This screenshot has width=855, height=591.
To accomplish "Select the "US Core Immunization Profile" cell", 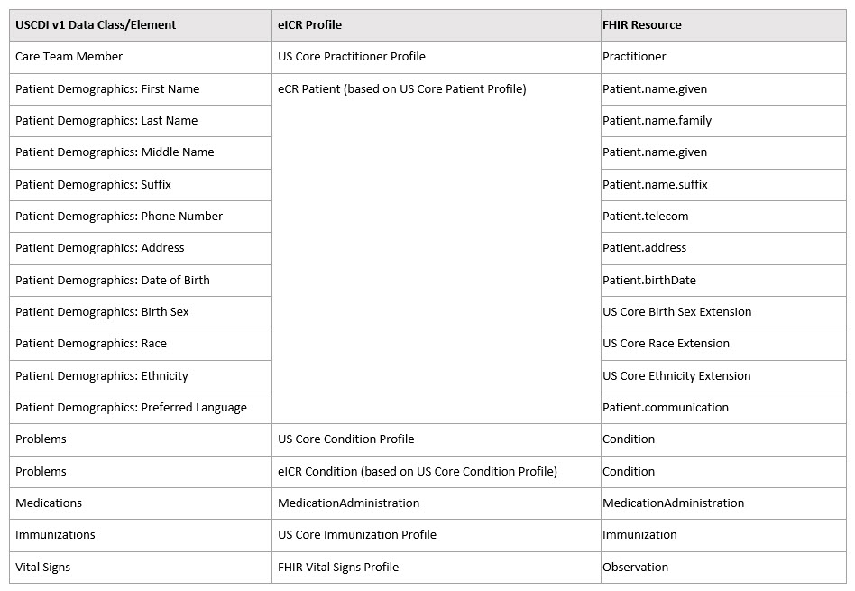I will pos(357,535).
